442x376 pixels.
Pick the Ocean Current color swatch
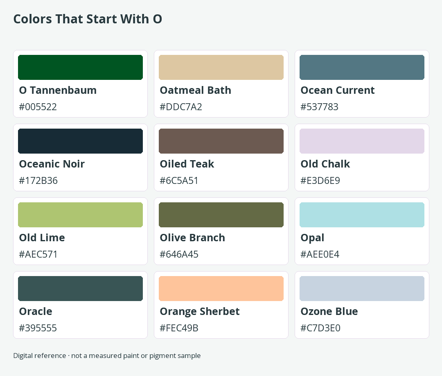(x=362, y=68)
